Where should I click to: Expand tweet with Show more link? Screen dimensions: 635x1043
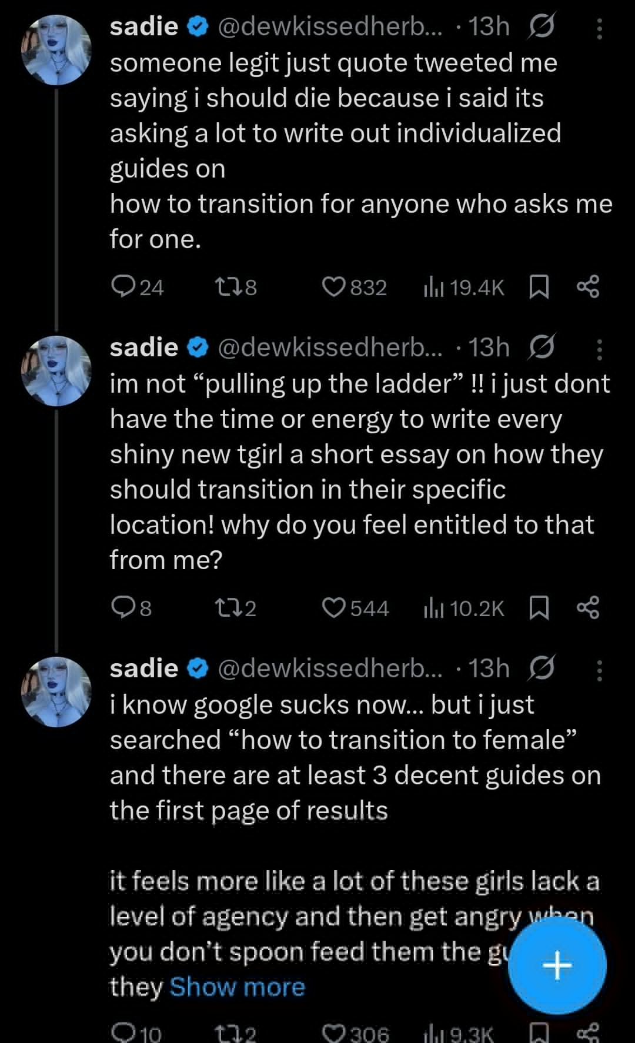click(x=237, y=987)
